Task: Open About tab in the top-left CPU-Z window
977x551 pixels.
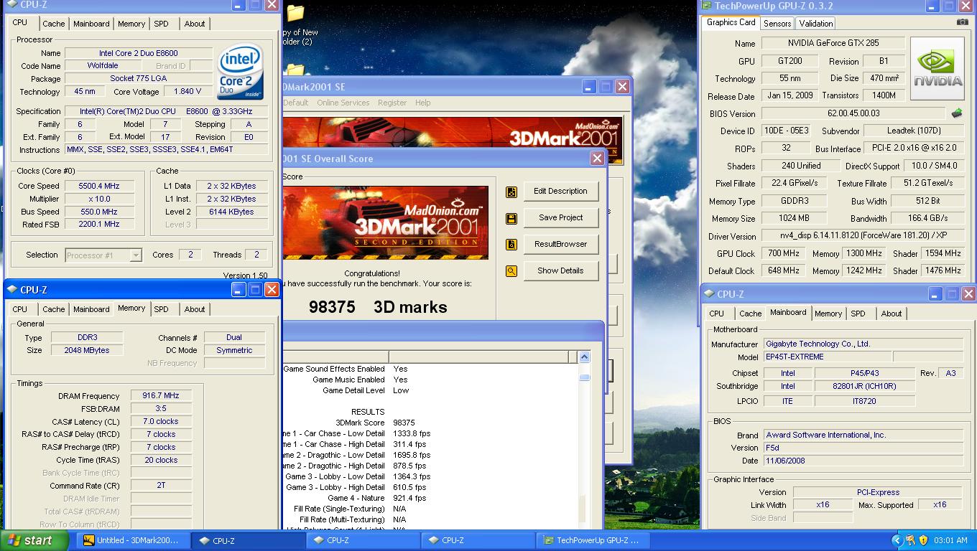Action: coord(195,24)
